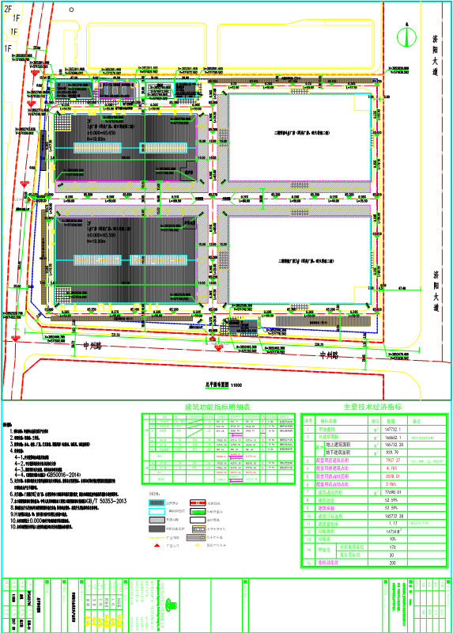
Task: Click the north arrow compass symbol
Action: click(406, 36)
